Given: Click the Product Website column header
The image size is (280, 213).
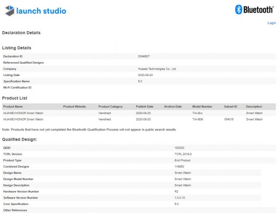Looking at the screenshot, I should point(74,106).
